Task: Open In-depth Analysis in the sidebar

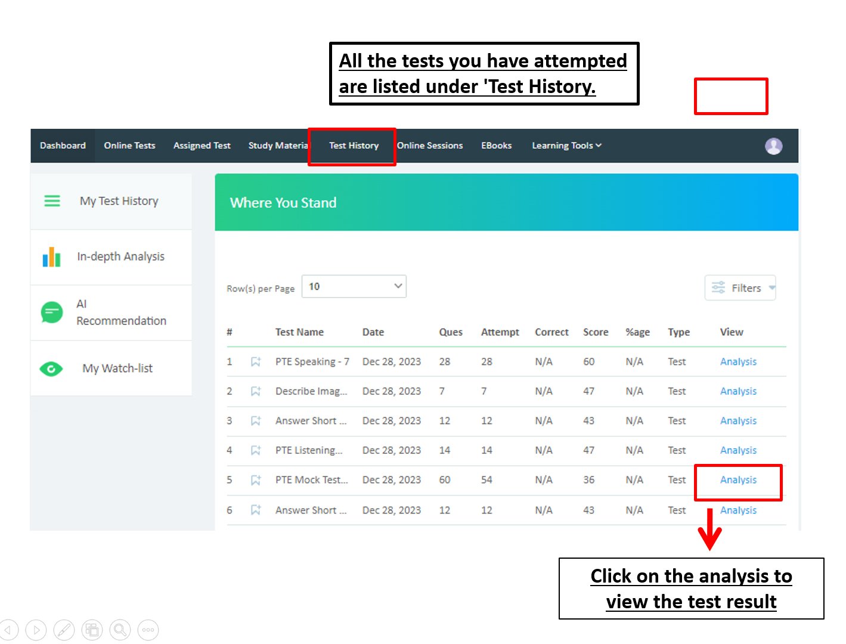Action: tap(111, 257)
